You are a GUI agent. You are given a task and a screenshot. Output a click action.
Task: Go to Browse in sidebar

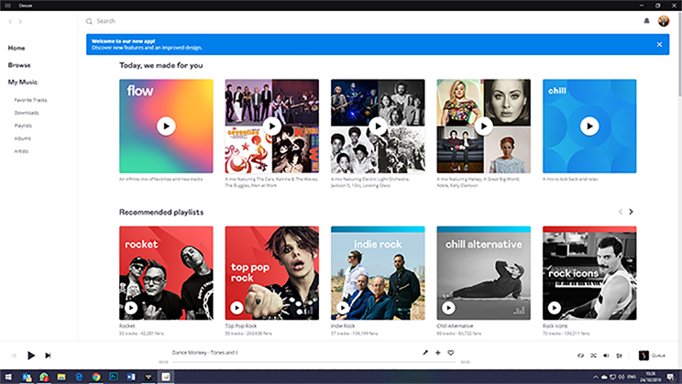[19, 65]
